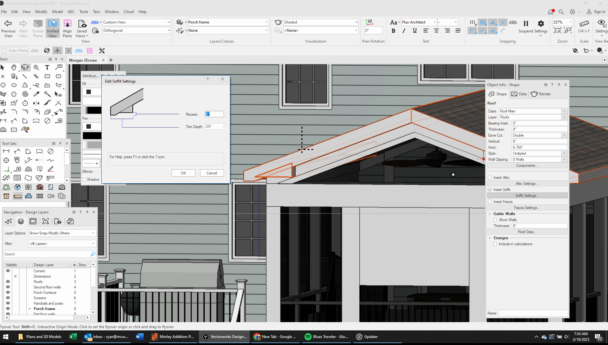Click OK in Edit Soffit Settings
608x345 pixels.
coord(183,173)
